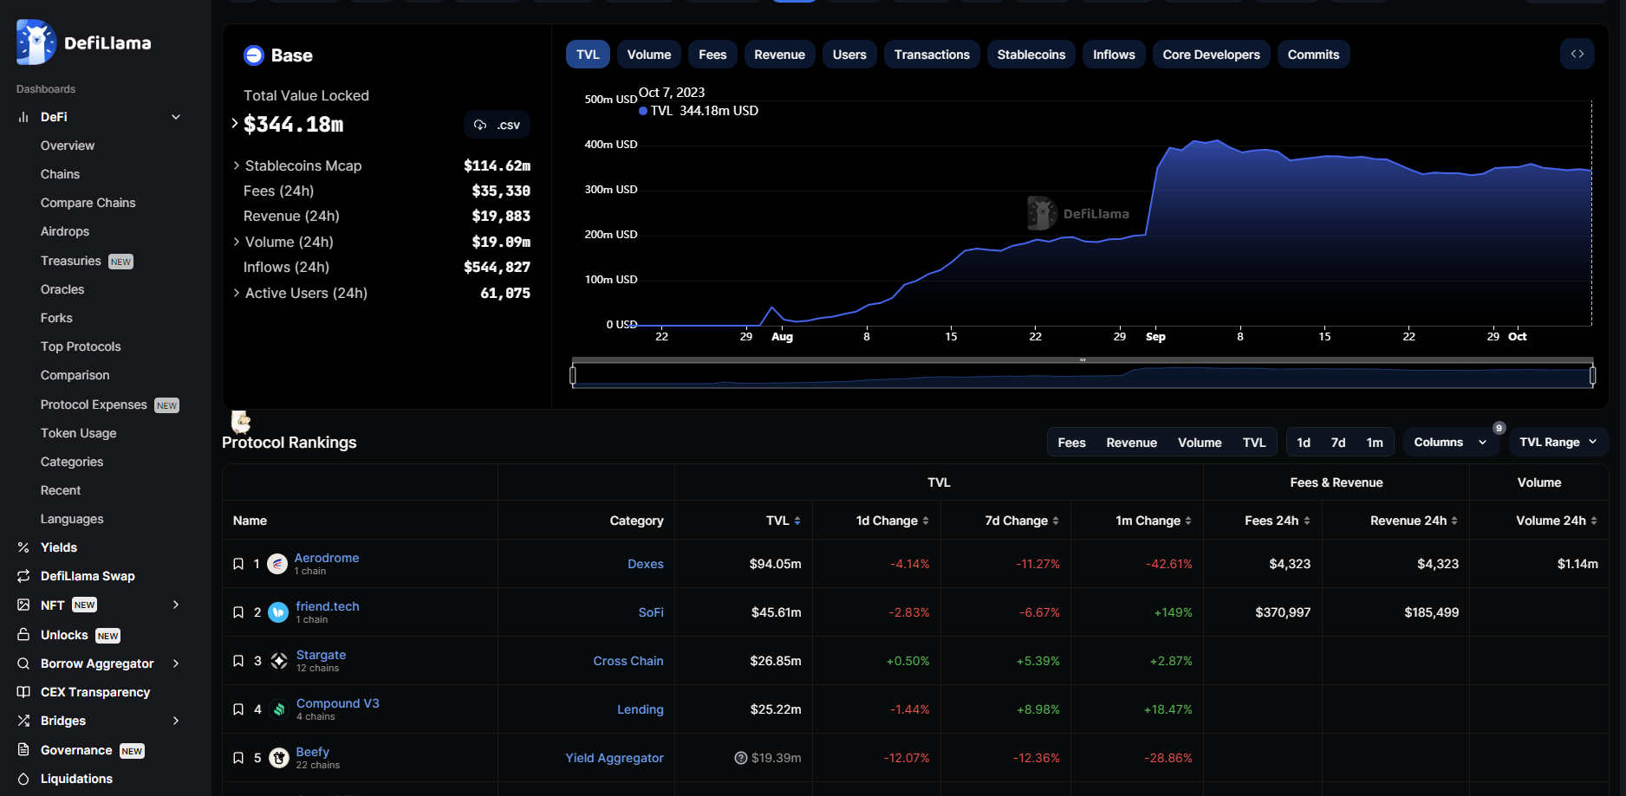The width and height of the screenshot is (1626, 796).
Task: Click the Borrow Aggregator search icon
Action: (23, 663)
